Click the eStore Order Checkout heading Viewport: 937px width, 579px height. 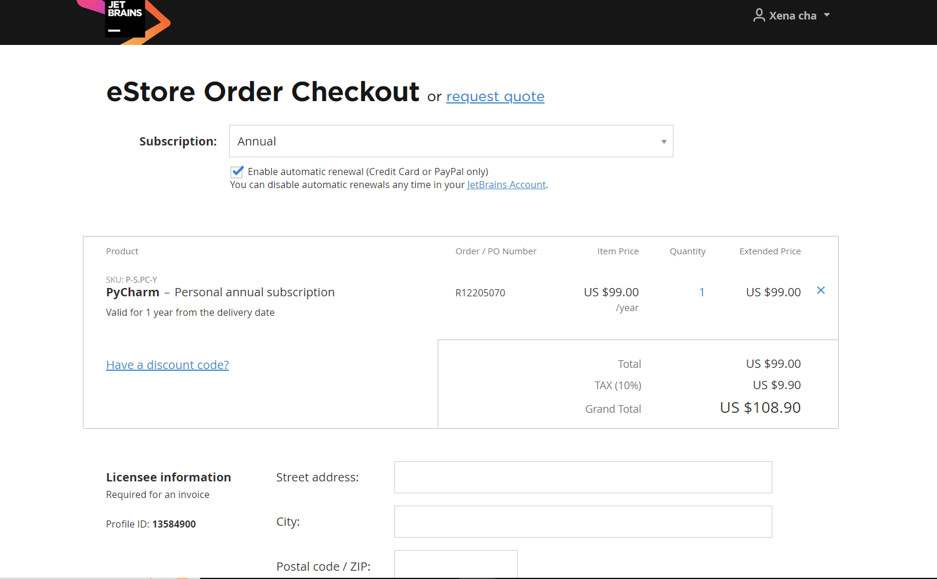[x=263, y=92]
